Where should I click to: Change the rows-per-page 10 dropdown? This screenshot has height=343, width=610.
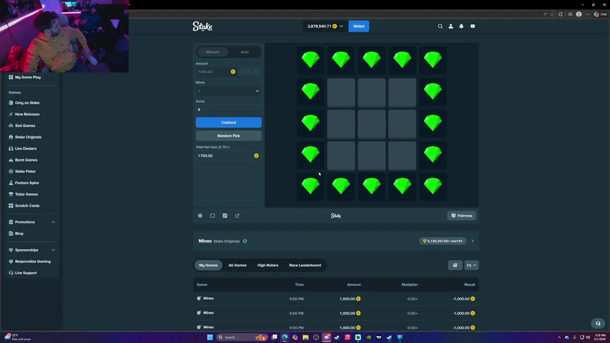pos(471,265)
